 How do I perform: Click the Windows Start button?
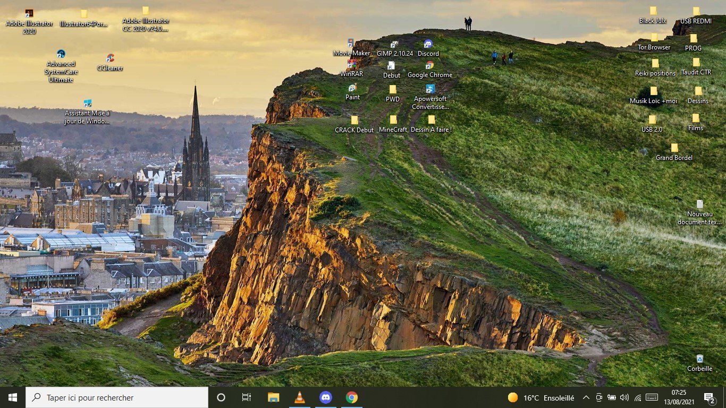[x=13, y=397]
